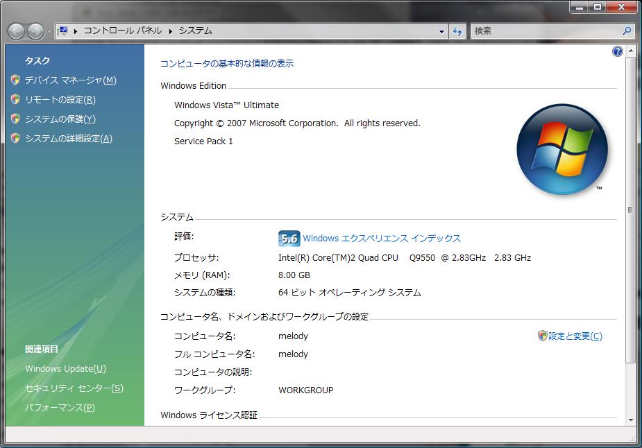Click shield icon beside システムの詳細設定
Image resolution: width=642 pixels, height=448 pixels.
tap(15, 138)
